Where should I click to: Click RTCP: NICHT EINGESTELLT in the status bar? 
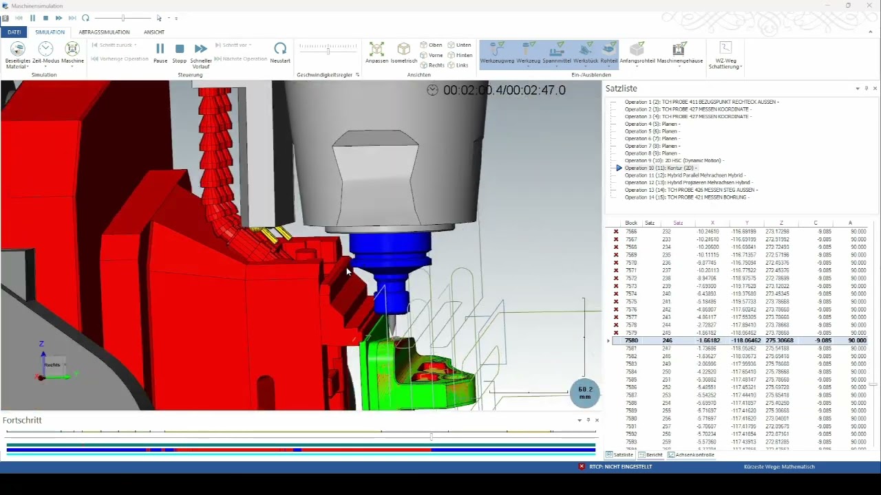coord(620,467)
